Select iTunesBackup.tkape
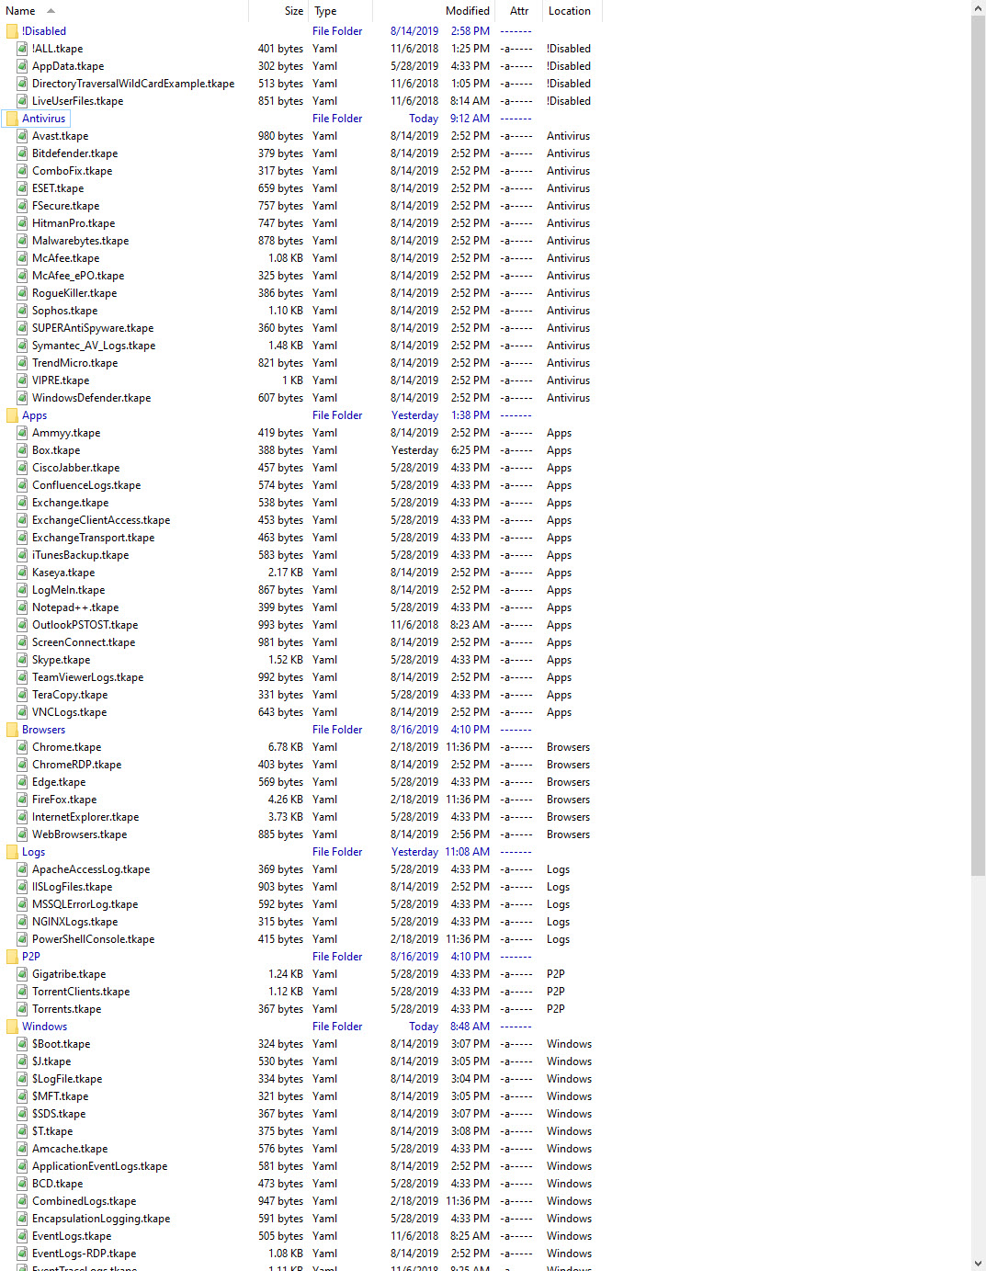 click(81, 555)
